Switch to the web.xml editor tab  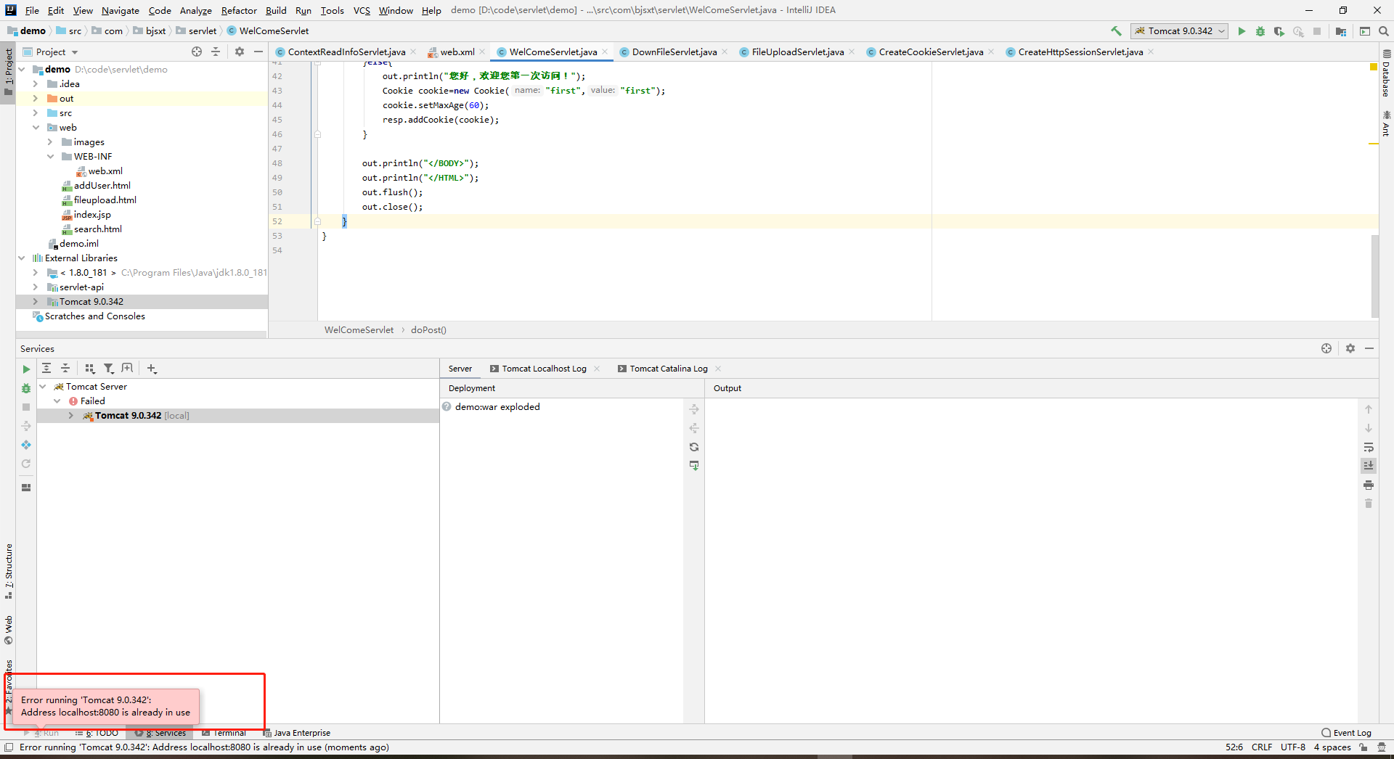coord(457,52)
